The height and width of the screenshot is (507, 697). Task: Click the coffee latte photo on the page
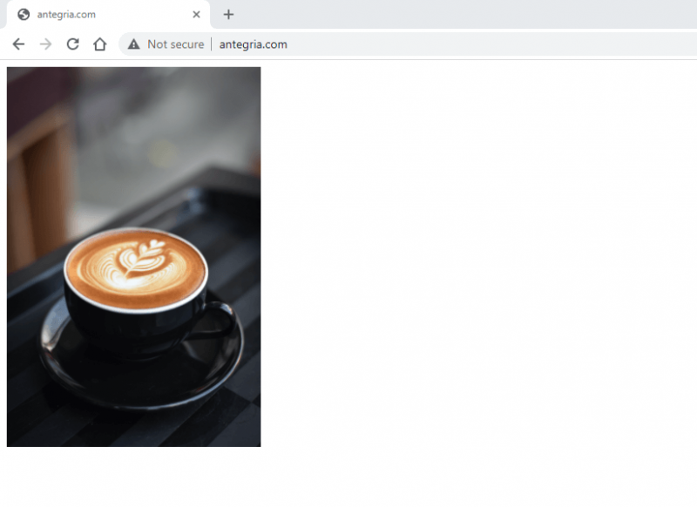coord(133,255)
